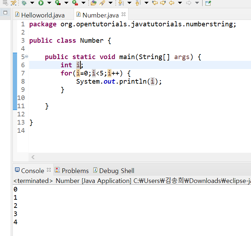Click 'public class Number {' text

pyautogui.click(x=70, y=41)
